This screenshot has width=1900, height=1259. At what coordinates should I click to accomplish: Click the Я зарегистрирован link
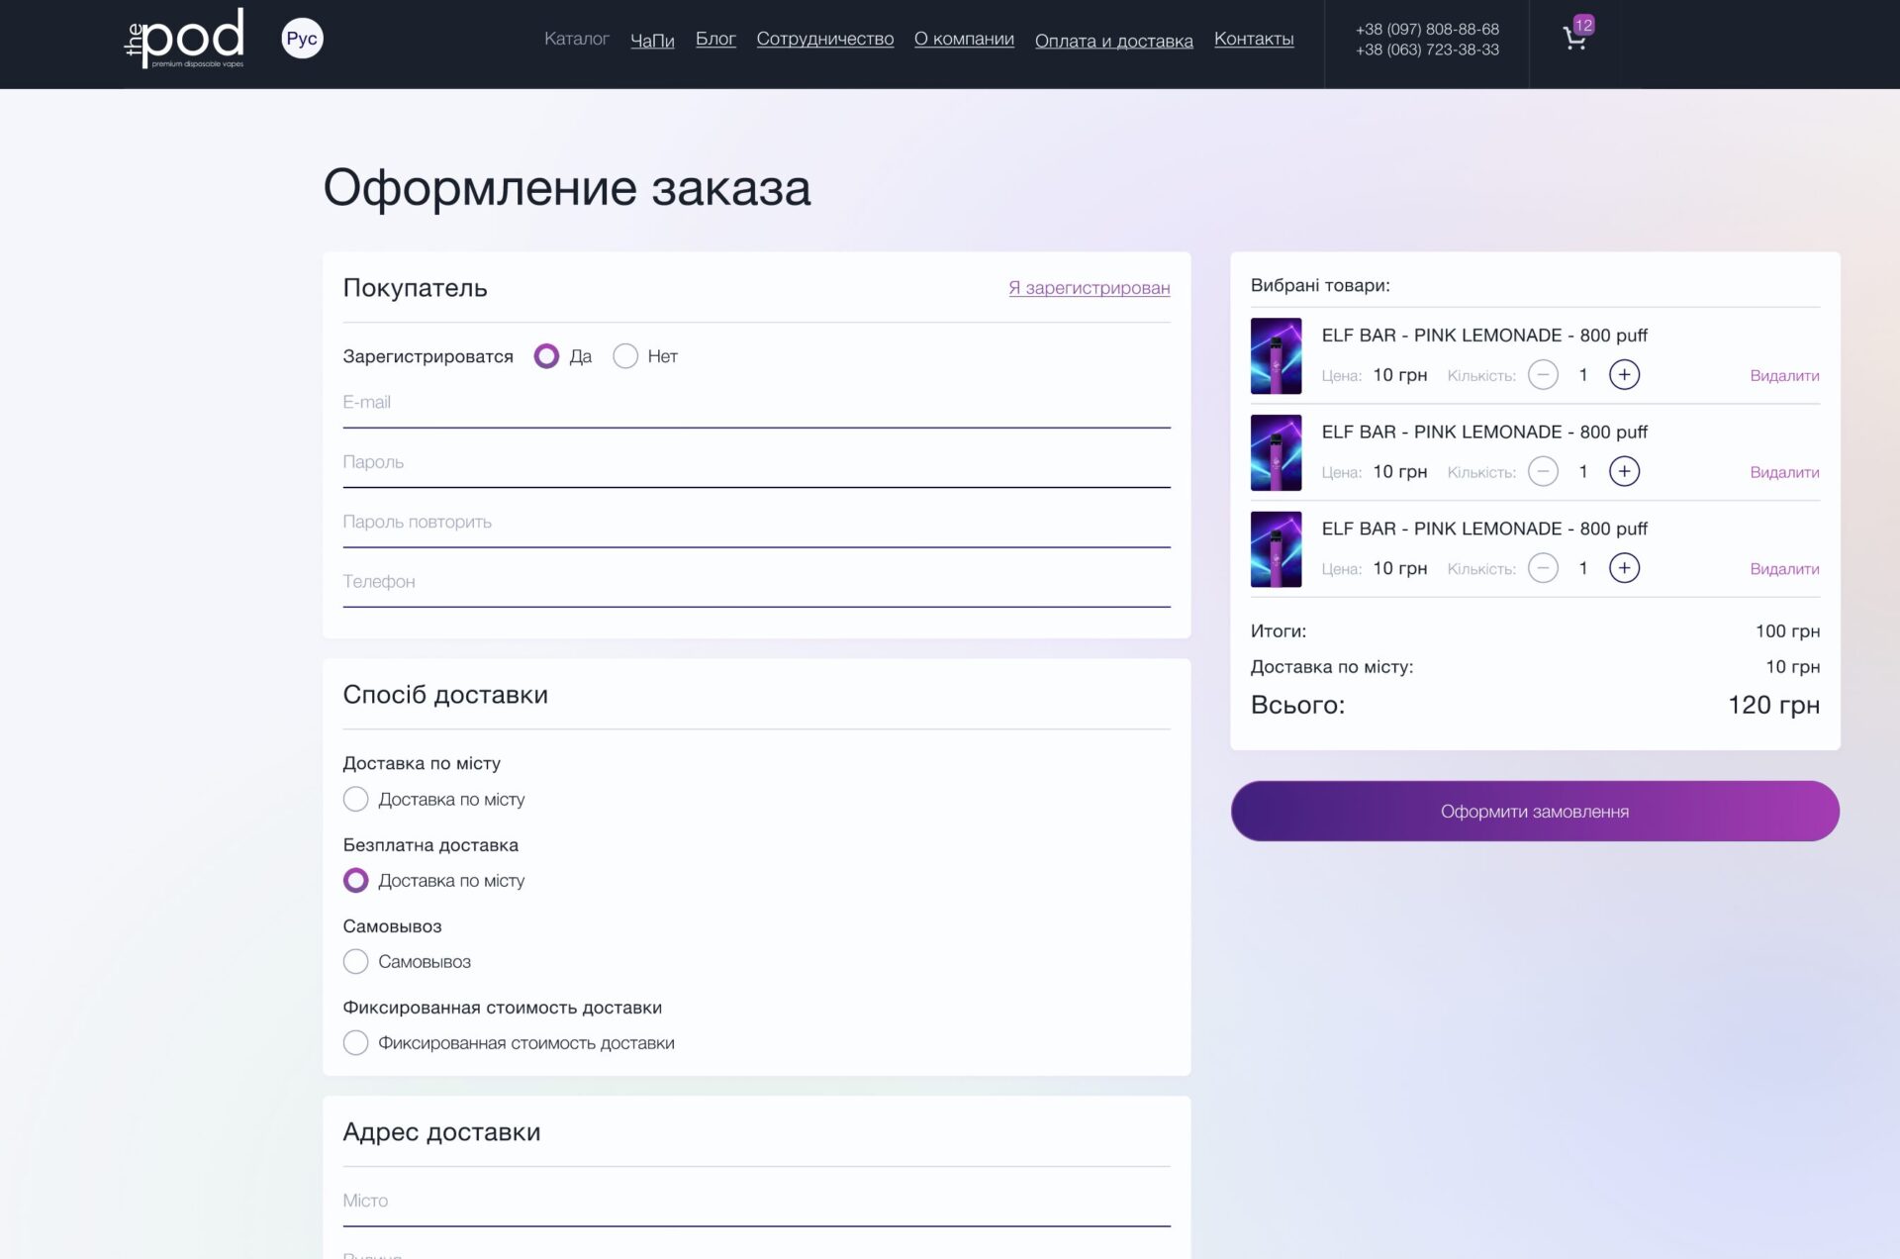[1090, 288]
